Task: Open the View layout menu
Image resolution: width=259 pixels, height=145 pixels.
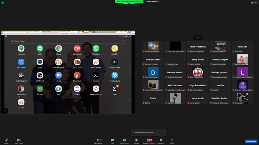Action: (x=254, y=3)
